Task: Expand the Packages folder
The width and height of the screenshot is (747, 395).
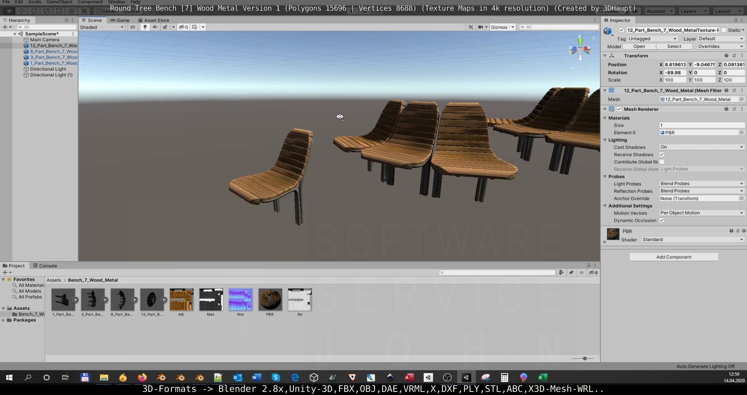Action: tap(3, 320)
